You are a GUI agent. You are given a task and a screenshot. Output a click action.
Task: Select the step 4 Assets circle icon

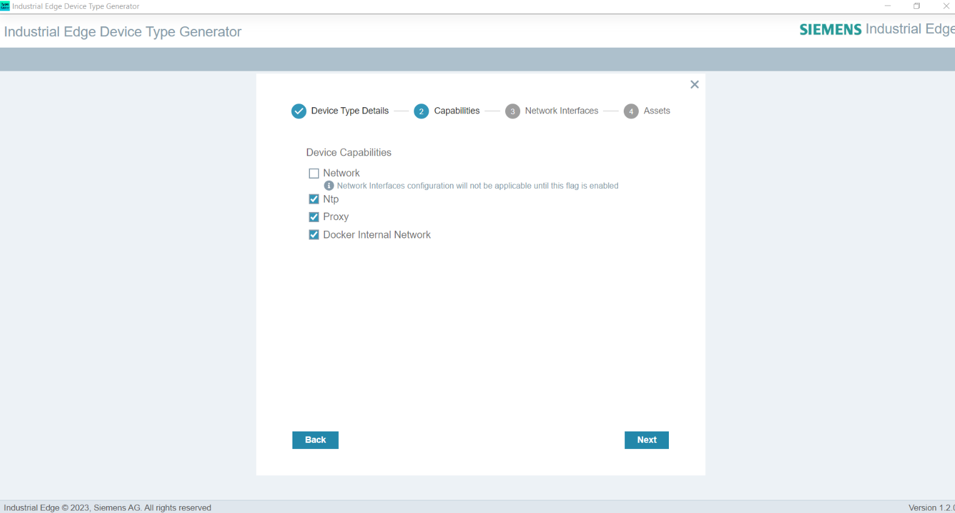coord(631,111)
